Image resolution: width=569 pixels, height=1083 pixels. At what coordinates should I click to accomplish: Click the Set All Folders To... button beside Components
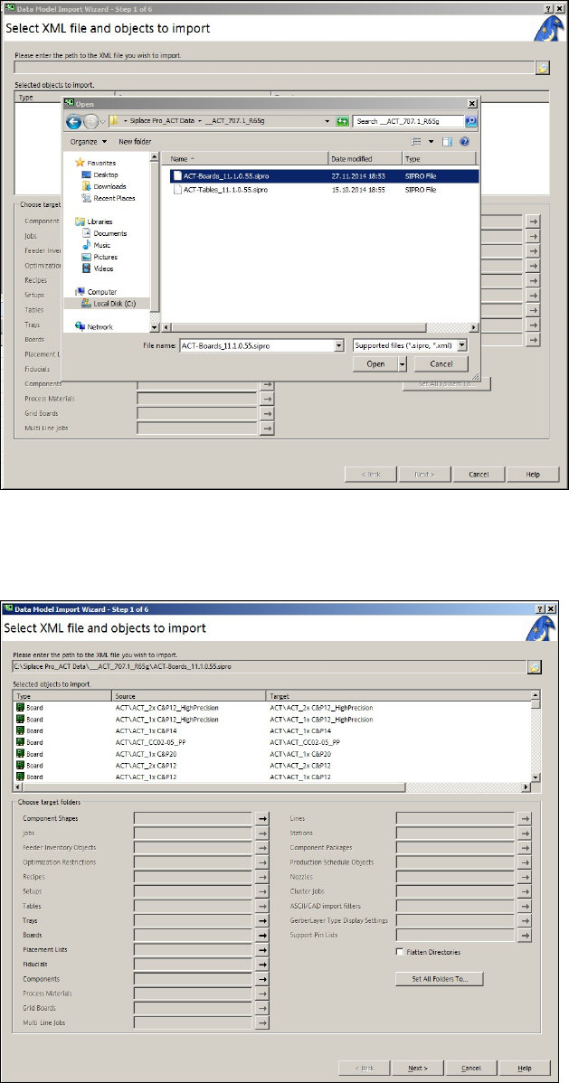439,979
